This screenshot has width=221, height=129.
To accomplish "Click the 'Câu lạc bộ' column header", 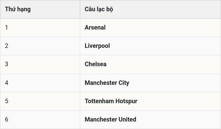I will [x=99, y=9].
